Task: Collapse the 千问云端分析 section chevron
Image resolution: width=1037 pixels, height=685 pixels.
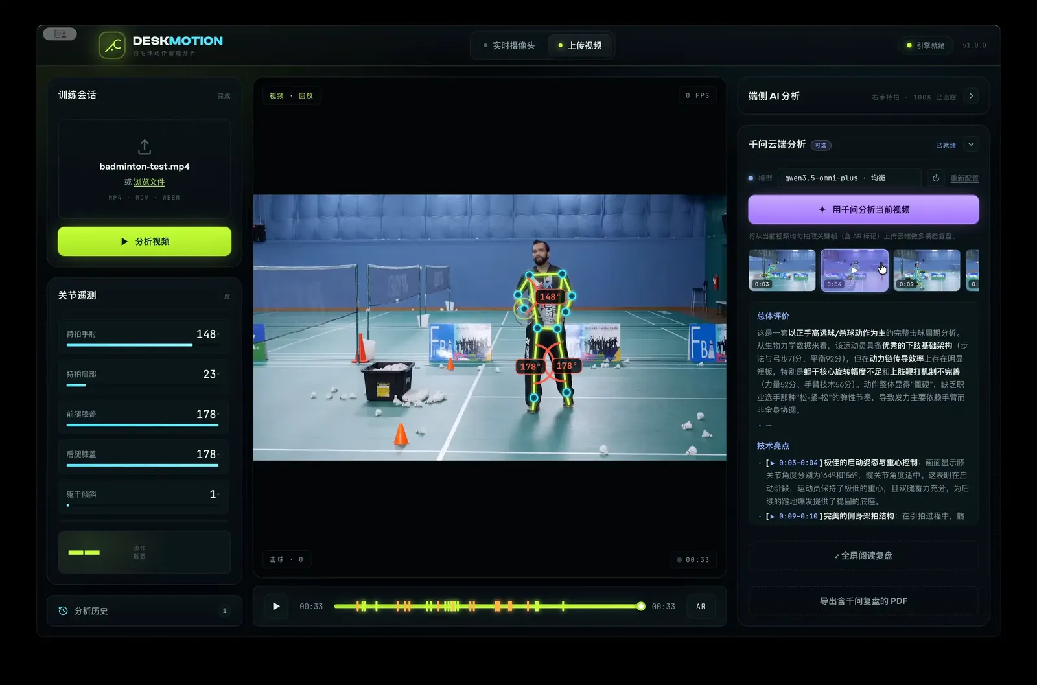Action: click(x=971, y=145)
